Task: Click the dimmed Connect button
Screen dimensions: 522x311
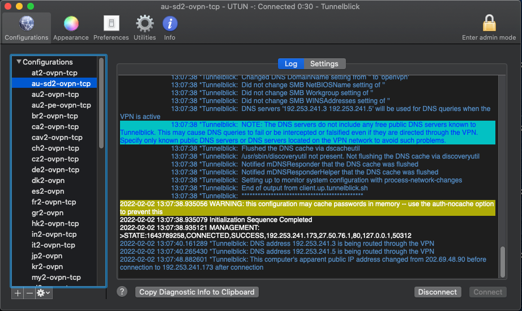Action: coord(487,292)
